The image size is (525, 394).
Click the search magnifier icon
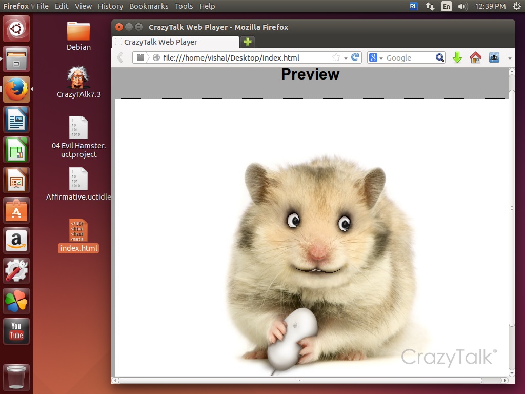439,57
